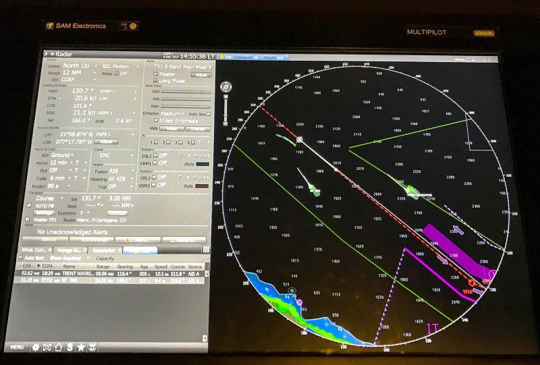This screenshot has width=540, height=365.
Task: Open Sleeping All AIS dropdown
Action: 121,179
